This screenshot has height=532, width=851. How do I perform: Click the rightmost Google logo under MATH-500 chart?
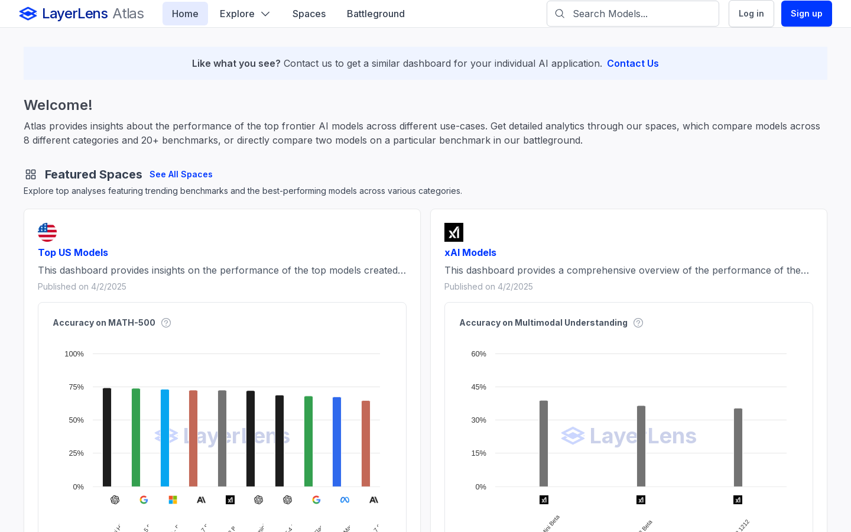[316, 500]
